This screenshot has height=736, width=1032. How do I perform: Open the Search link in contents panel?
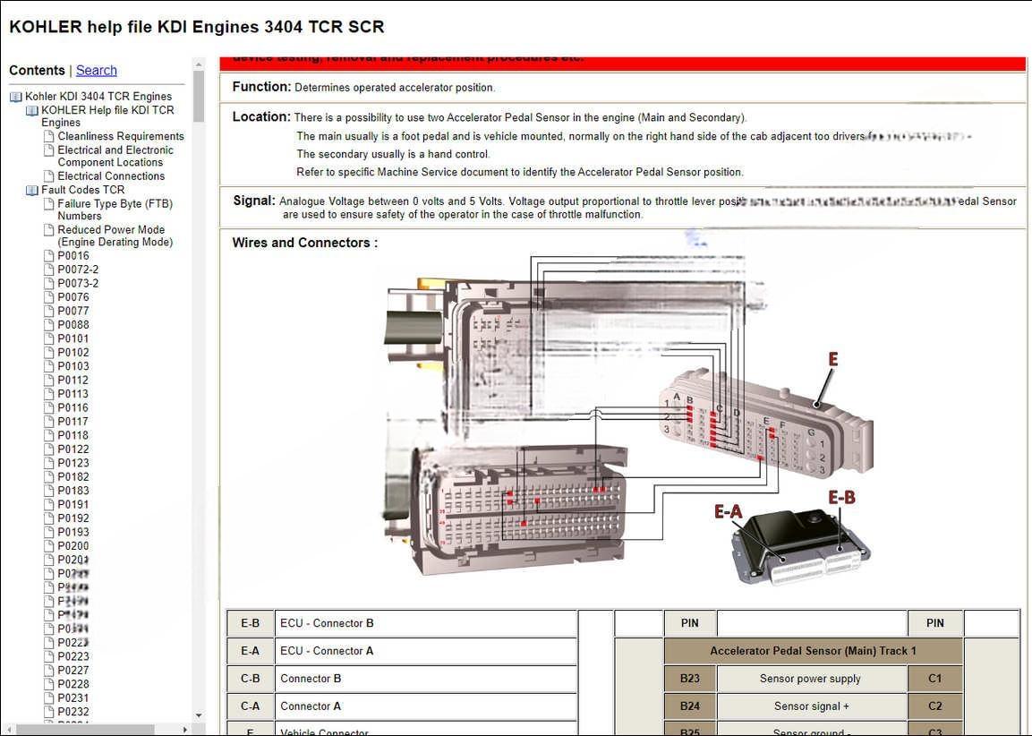[x=96, y=71]
